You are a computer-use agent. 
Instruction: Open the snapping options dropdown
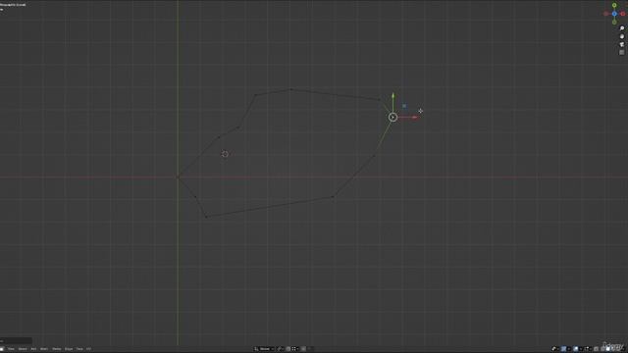(295, 349)
